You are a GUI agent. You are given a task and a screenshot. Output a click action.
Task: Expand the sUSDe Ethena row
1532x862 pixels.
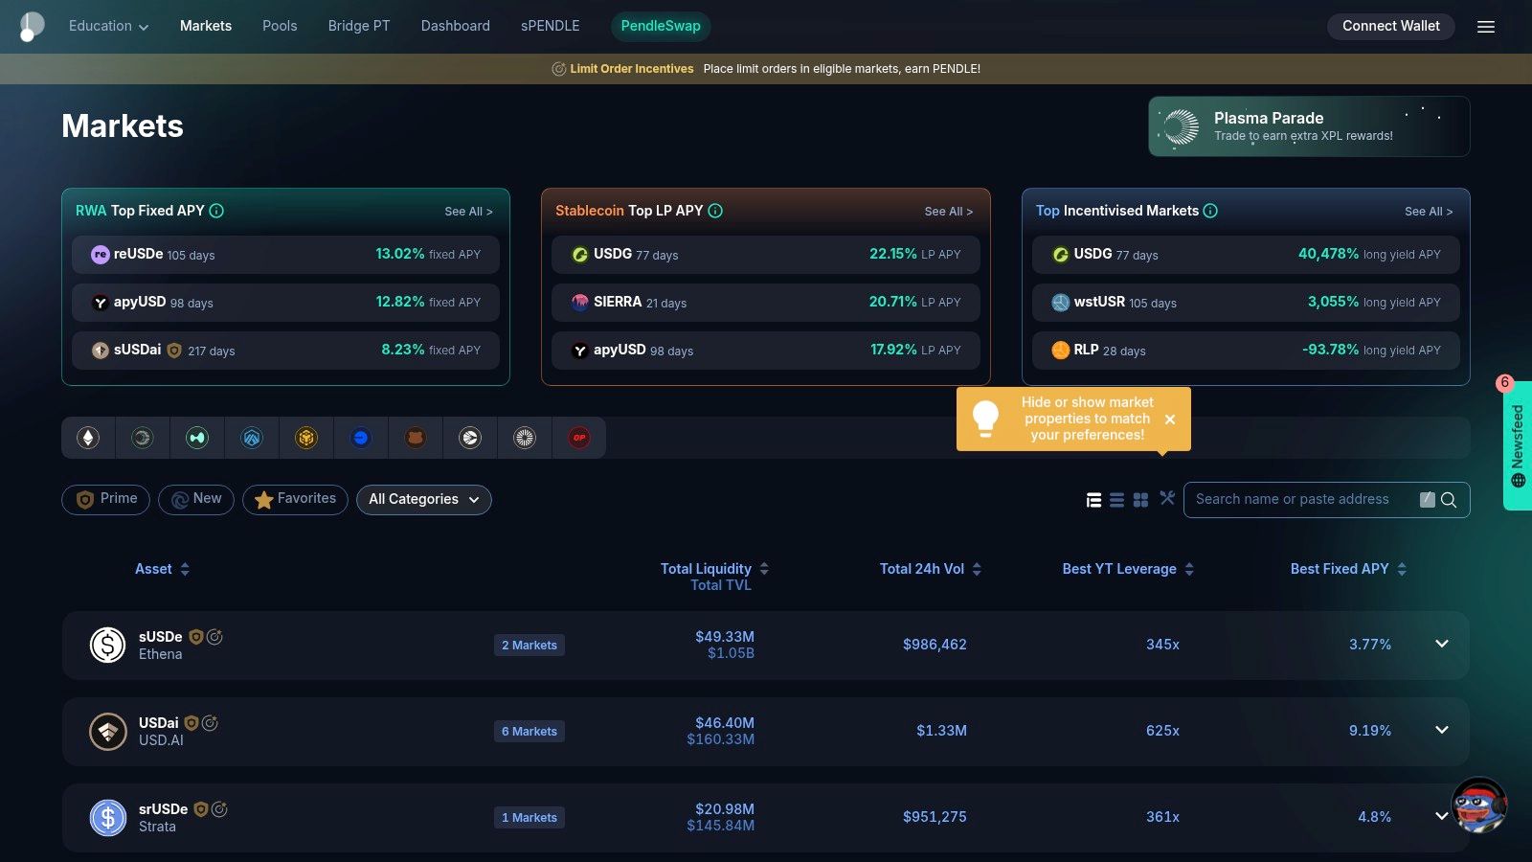1442,644
